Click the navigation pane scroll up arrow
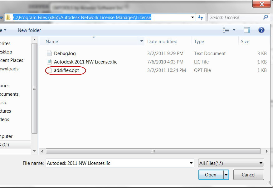The width and height of the screenshot is (273, 188). (x=34, y=40)
